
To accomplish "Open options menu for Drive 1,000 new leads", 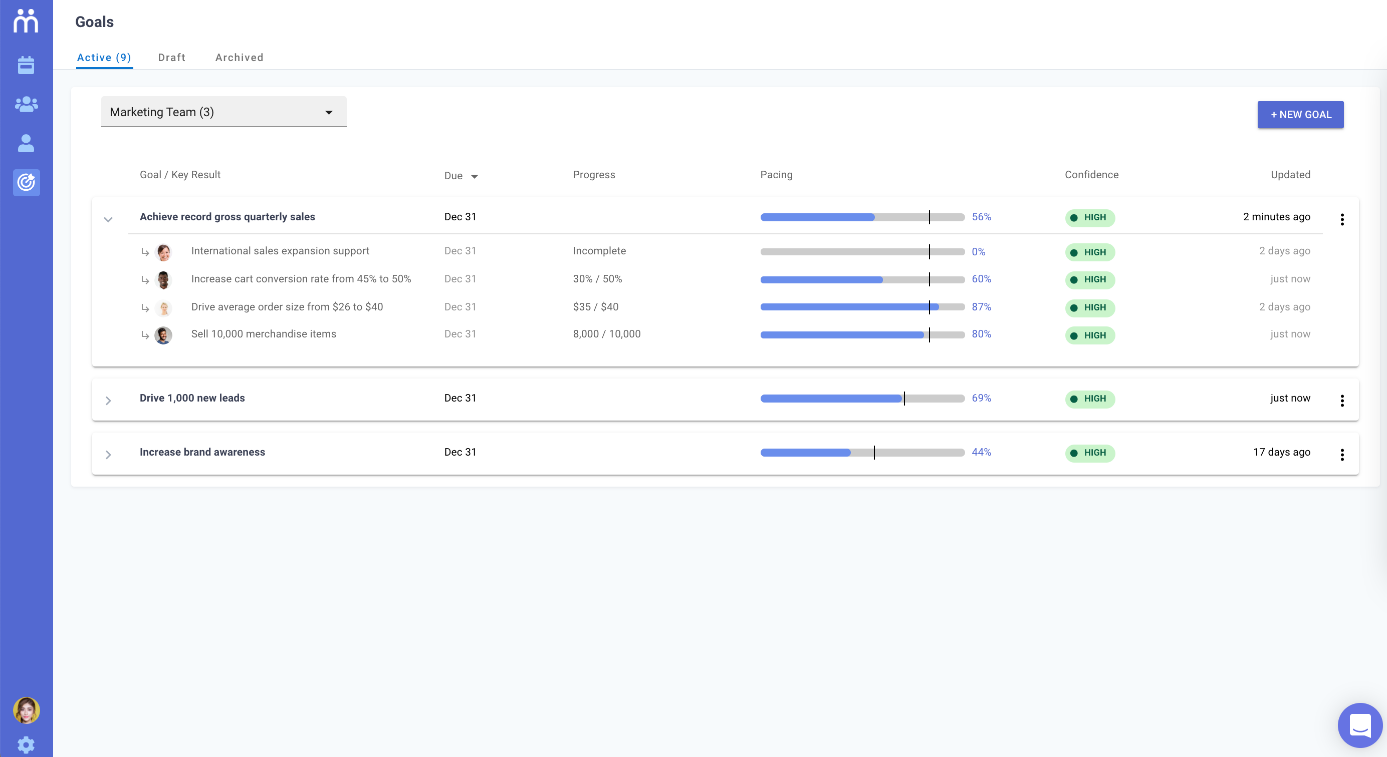I will pyautogui.click(x=1342, y=401).
